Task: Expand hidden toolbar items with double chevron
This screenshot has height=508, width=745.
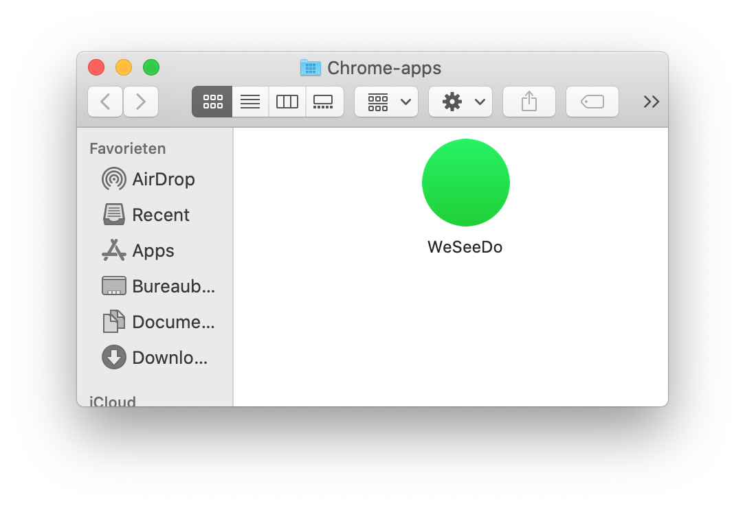Action: (x=651, y=102)
